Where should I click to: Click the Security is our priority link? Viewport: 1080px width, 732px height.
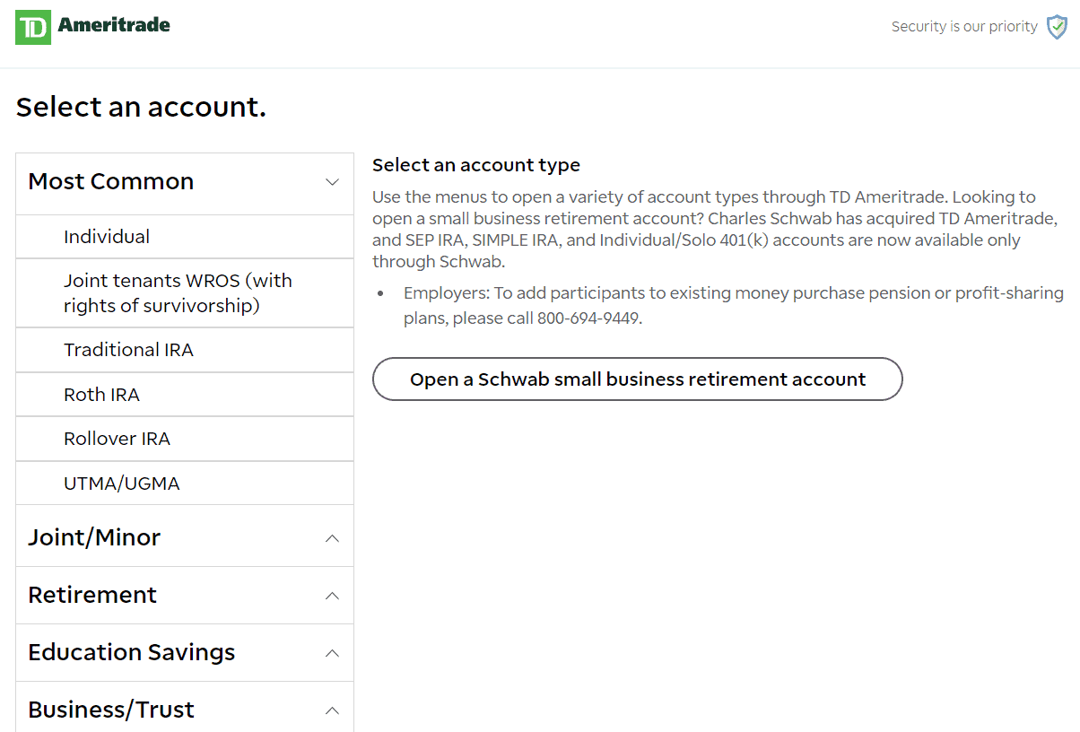964,26
